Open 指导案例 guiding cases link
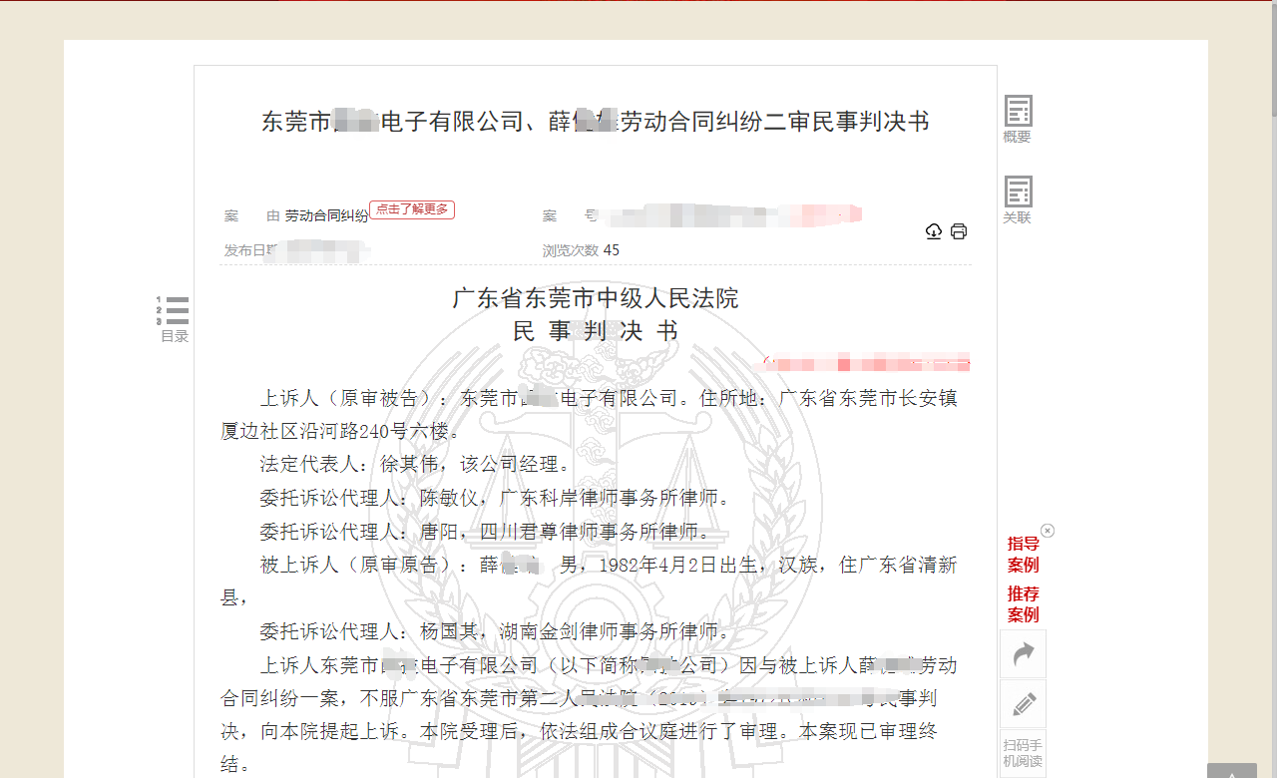Image resolution: width=1277 pixels, height=778 pixels. coord(1023,554)
